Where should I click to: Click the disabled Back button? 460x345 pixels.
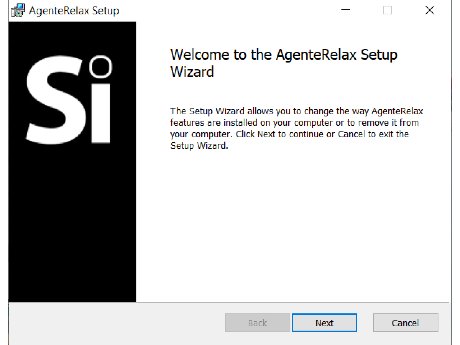pyautogui.click(x=257, y=323)
